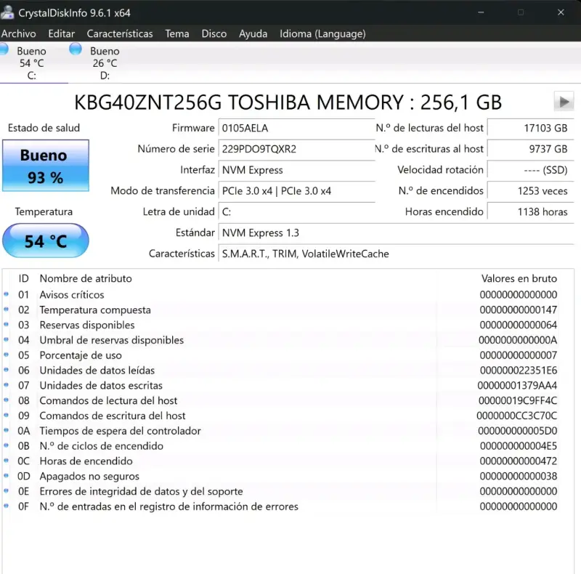Click status dot for Temperatura compuesta row
This screenshot has width=581, height=574.
pos(6,310)
